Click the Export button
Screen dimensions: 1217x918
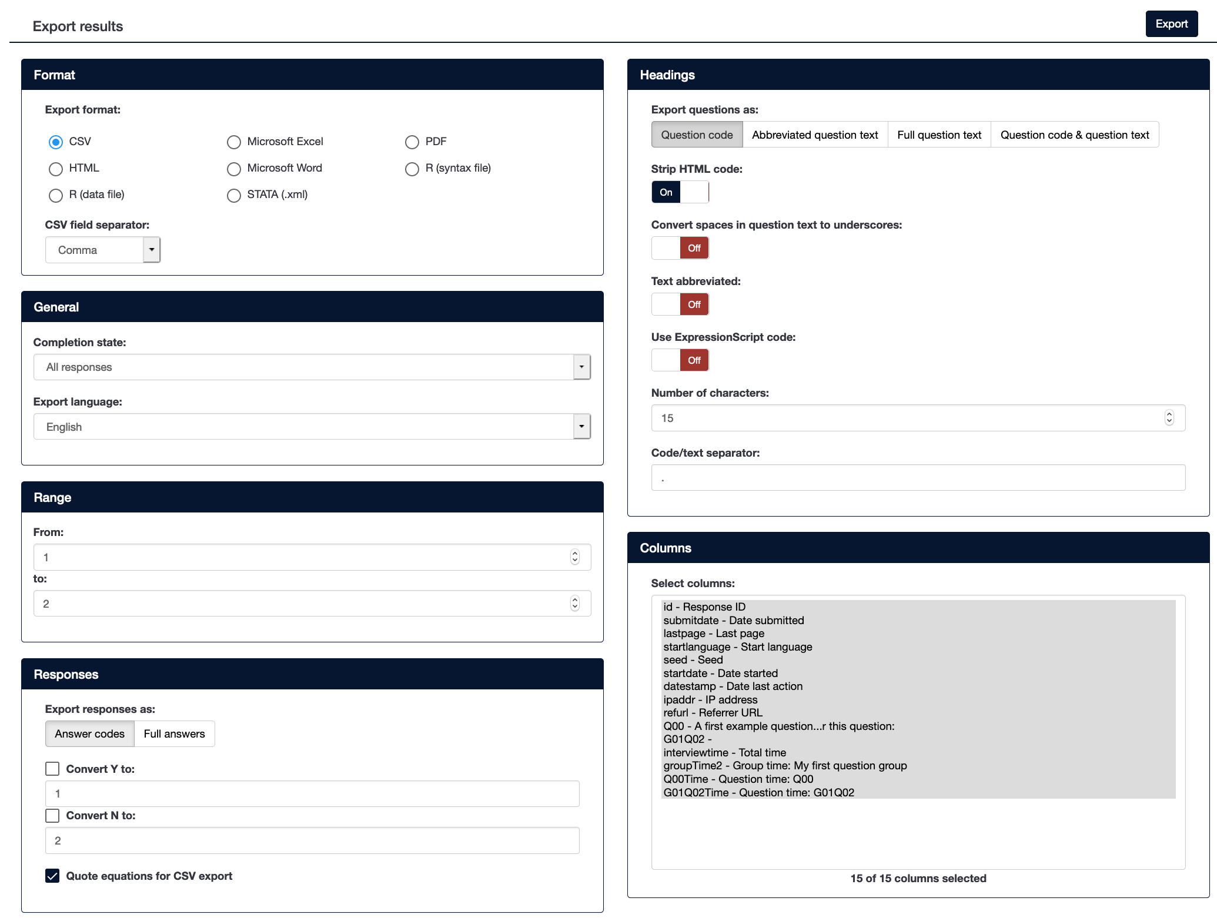point(1171,24)
